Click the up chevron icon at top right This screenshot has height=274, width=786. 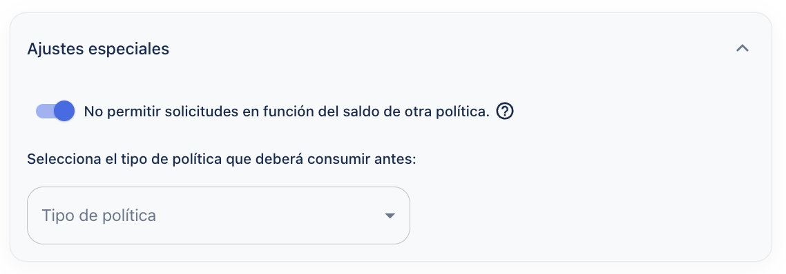pyautogui.click(x=742, y=48)
